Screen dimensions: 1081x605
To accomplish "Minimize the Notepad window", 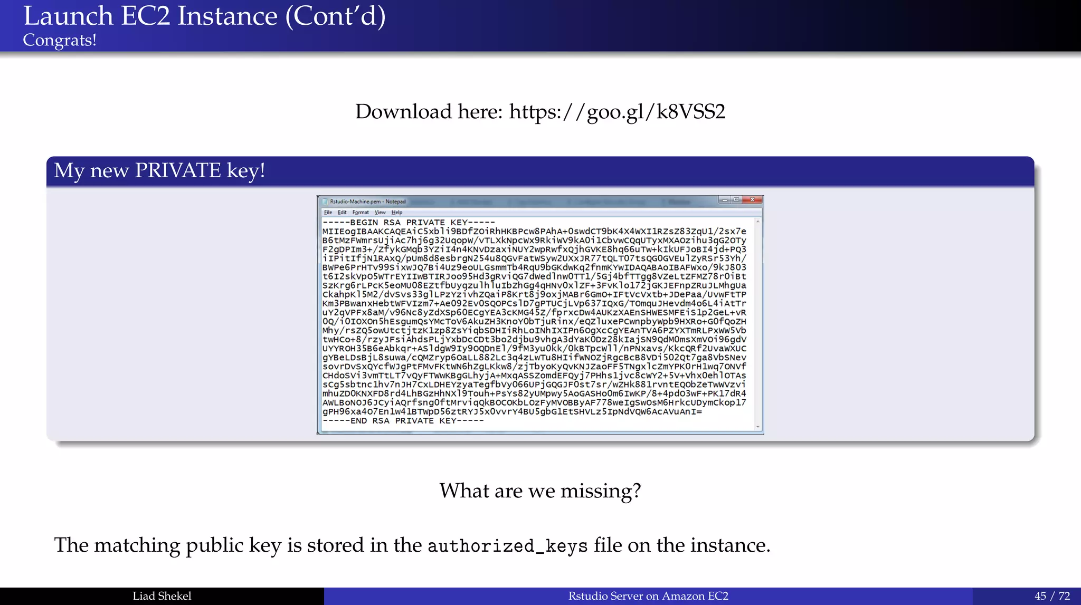I will pyautogui.click(x=724, y=200).
